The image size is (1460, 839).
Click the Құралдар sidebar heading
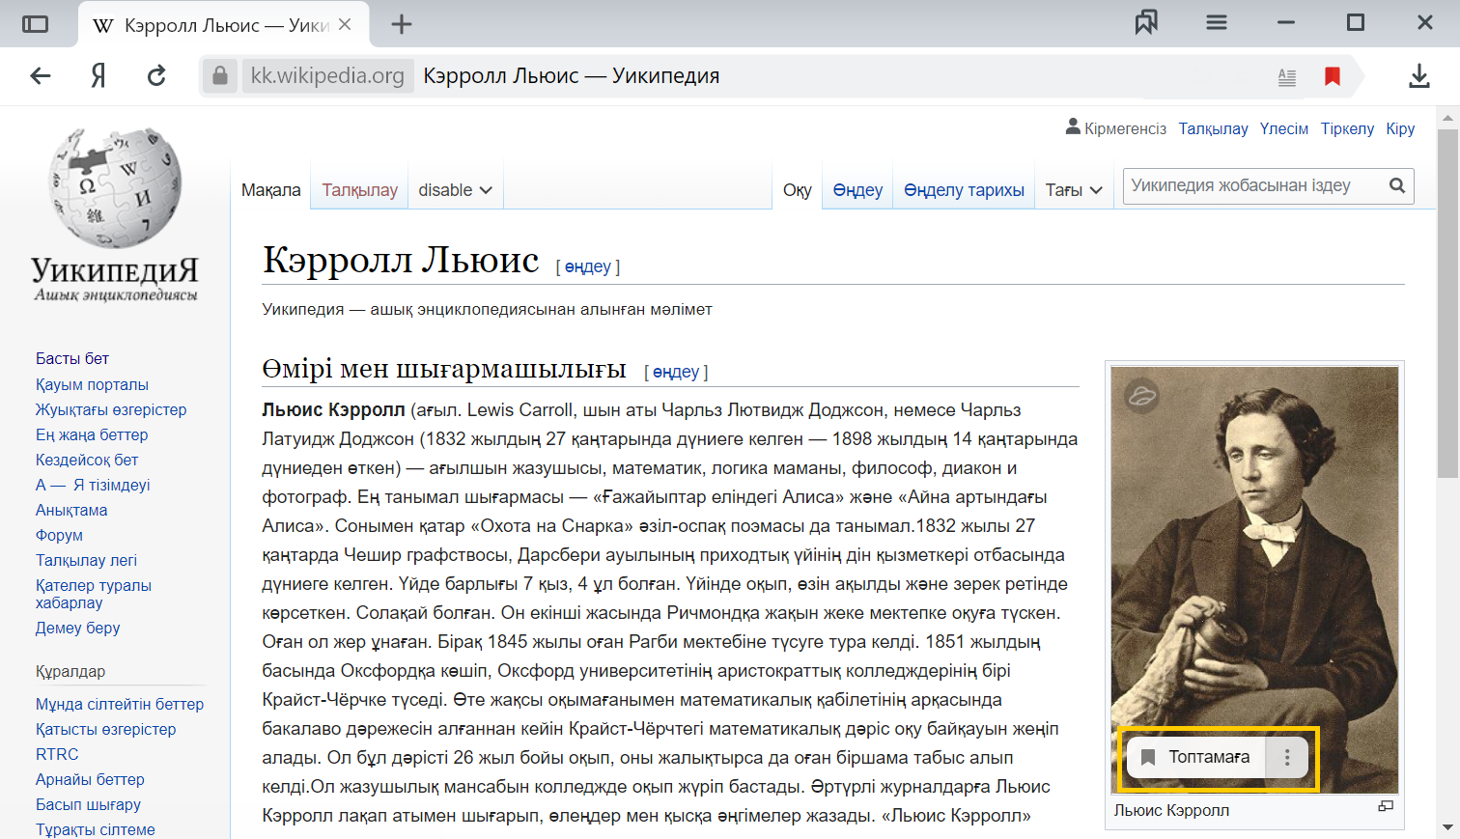(70, 671)
